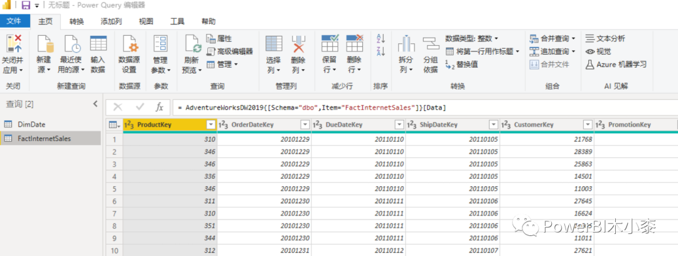Image resolution: width=678 pixels, height=256 pixels.
Task: Open the File (文件) tab
Action: click(14, 21)
